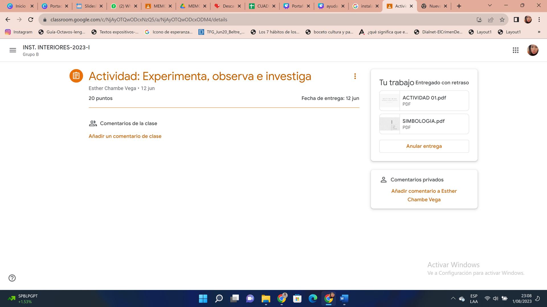Open ACTIVIDAD 01.pdf thumbnail

pyautogui.click(x=389, y=101)
